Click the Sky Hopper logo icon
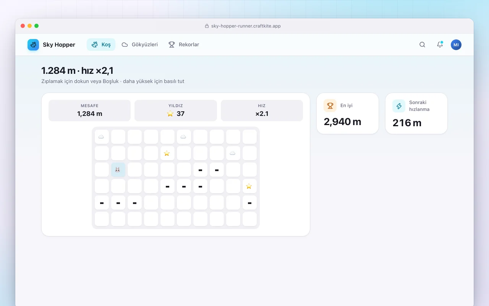Image resolution: width=489 pixels, height=306 pixels. [33, 45]
